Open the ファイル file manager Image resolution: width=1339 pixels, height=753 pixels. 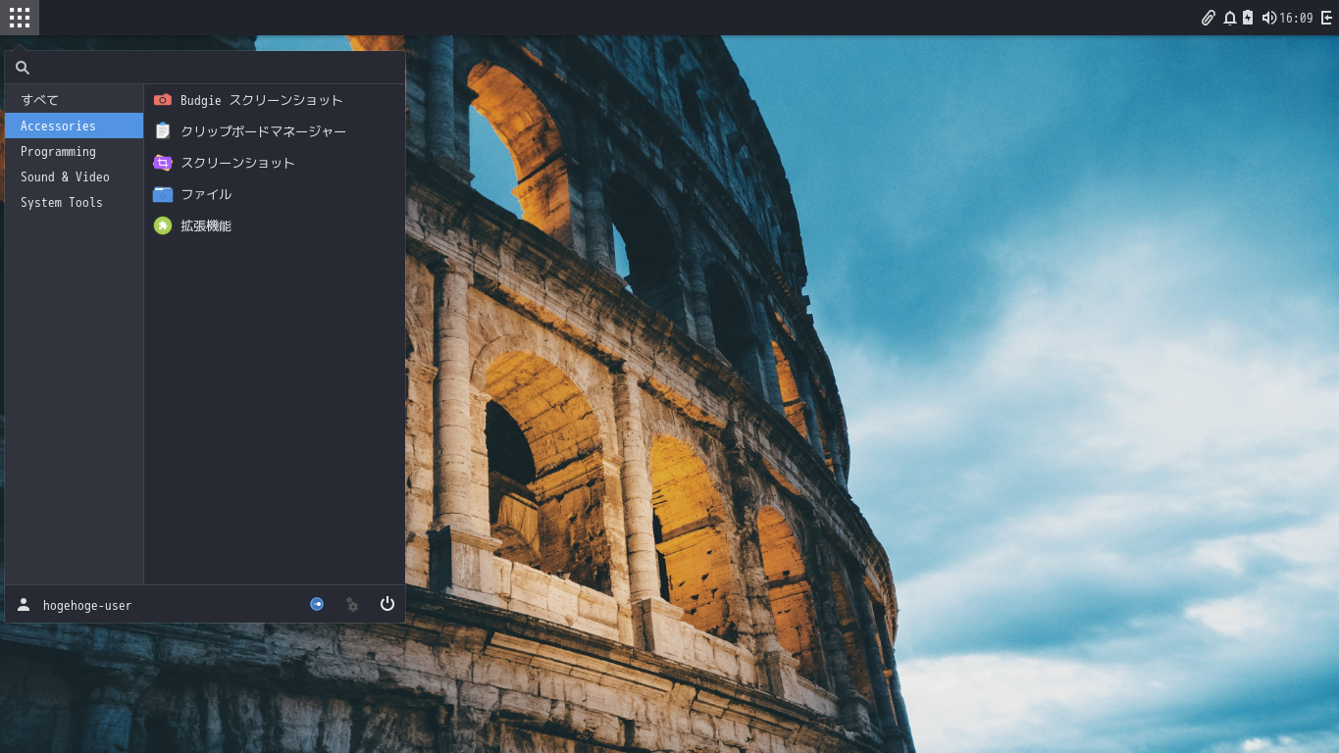(275, 194)
